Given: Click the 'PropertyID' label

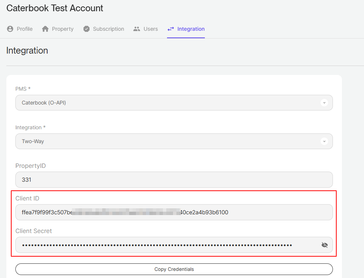Looking at the screenshot, I should tap(31, 166).
